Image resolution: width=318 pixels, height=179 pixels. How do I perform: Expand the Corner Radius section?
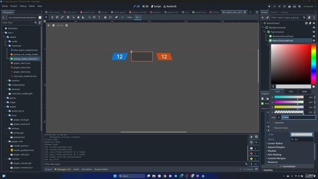tap(275, 143)
